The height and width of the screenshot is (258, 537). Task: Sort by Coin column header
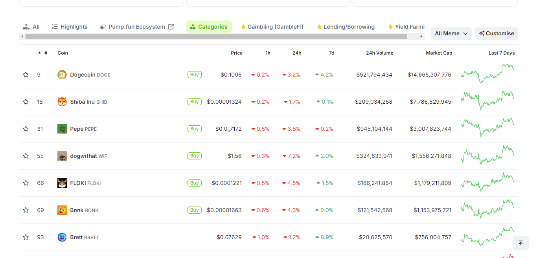pyautogui.click(x=63, y=53)
